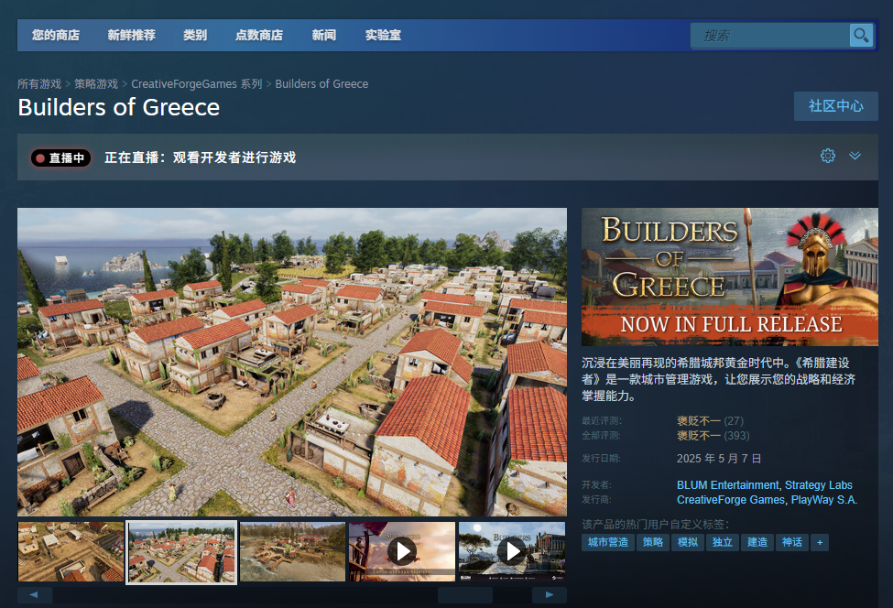Open the broadcast settings gear icon
Image resolution: width=893 pixels, height=608 pixels.
(828, 156)
